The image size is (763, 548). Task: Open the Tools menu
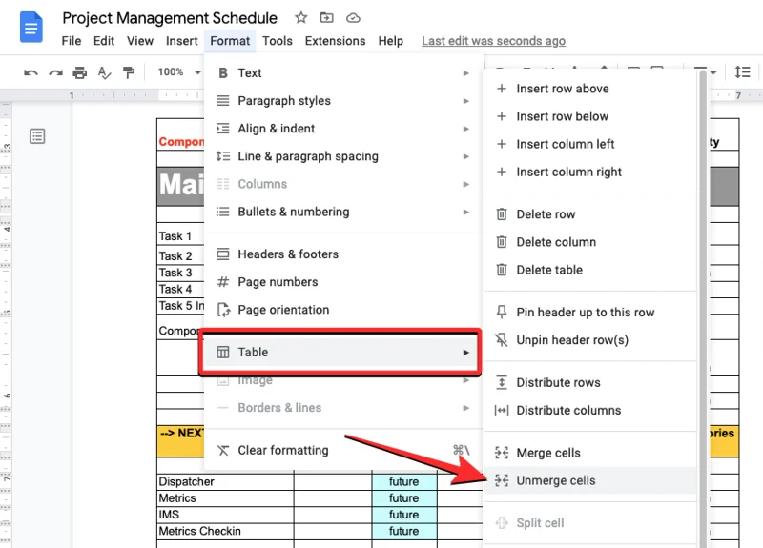pos(278,41)
